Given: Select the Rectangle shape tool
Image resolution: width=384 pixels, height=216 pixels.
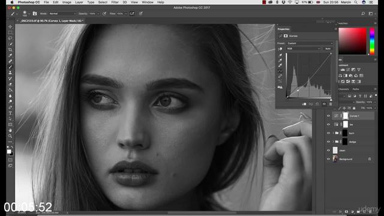Looking at the screenshot, I should click(10, 124).
